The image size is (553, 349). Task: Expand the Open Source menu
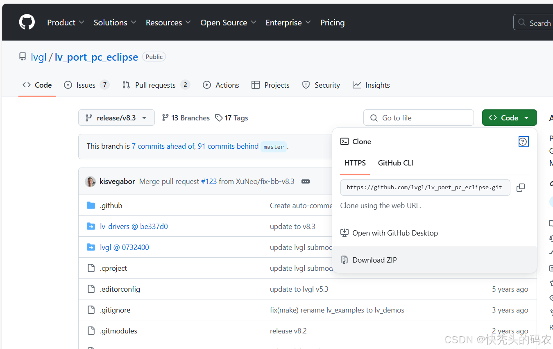click(x=228, y=23)
